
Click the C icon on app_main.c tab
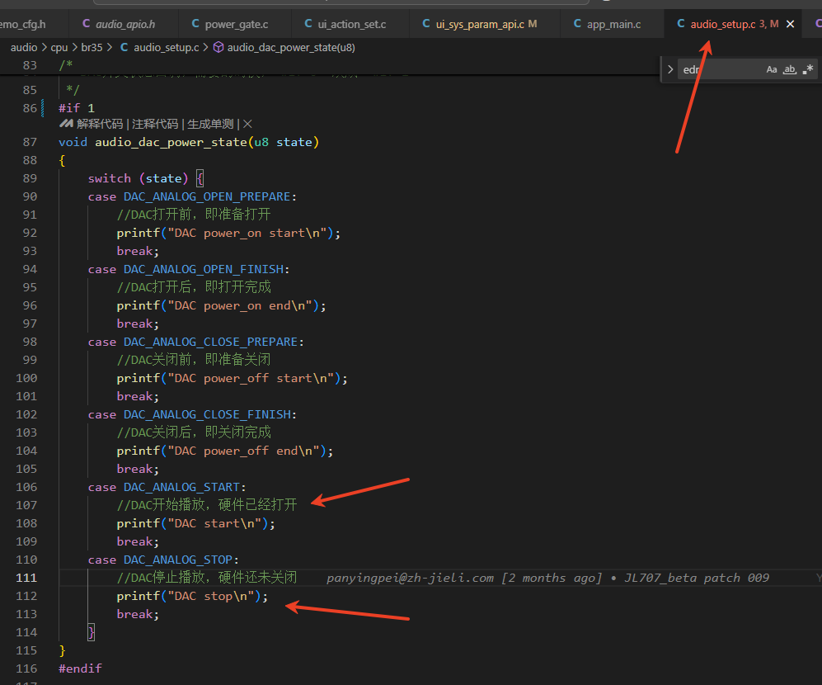point(577,24)
